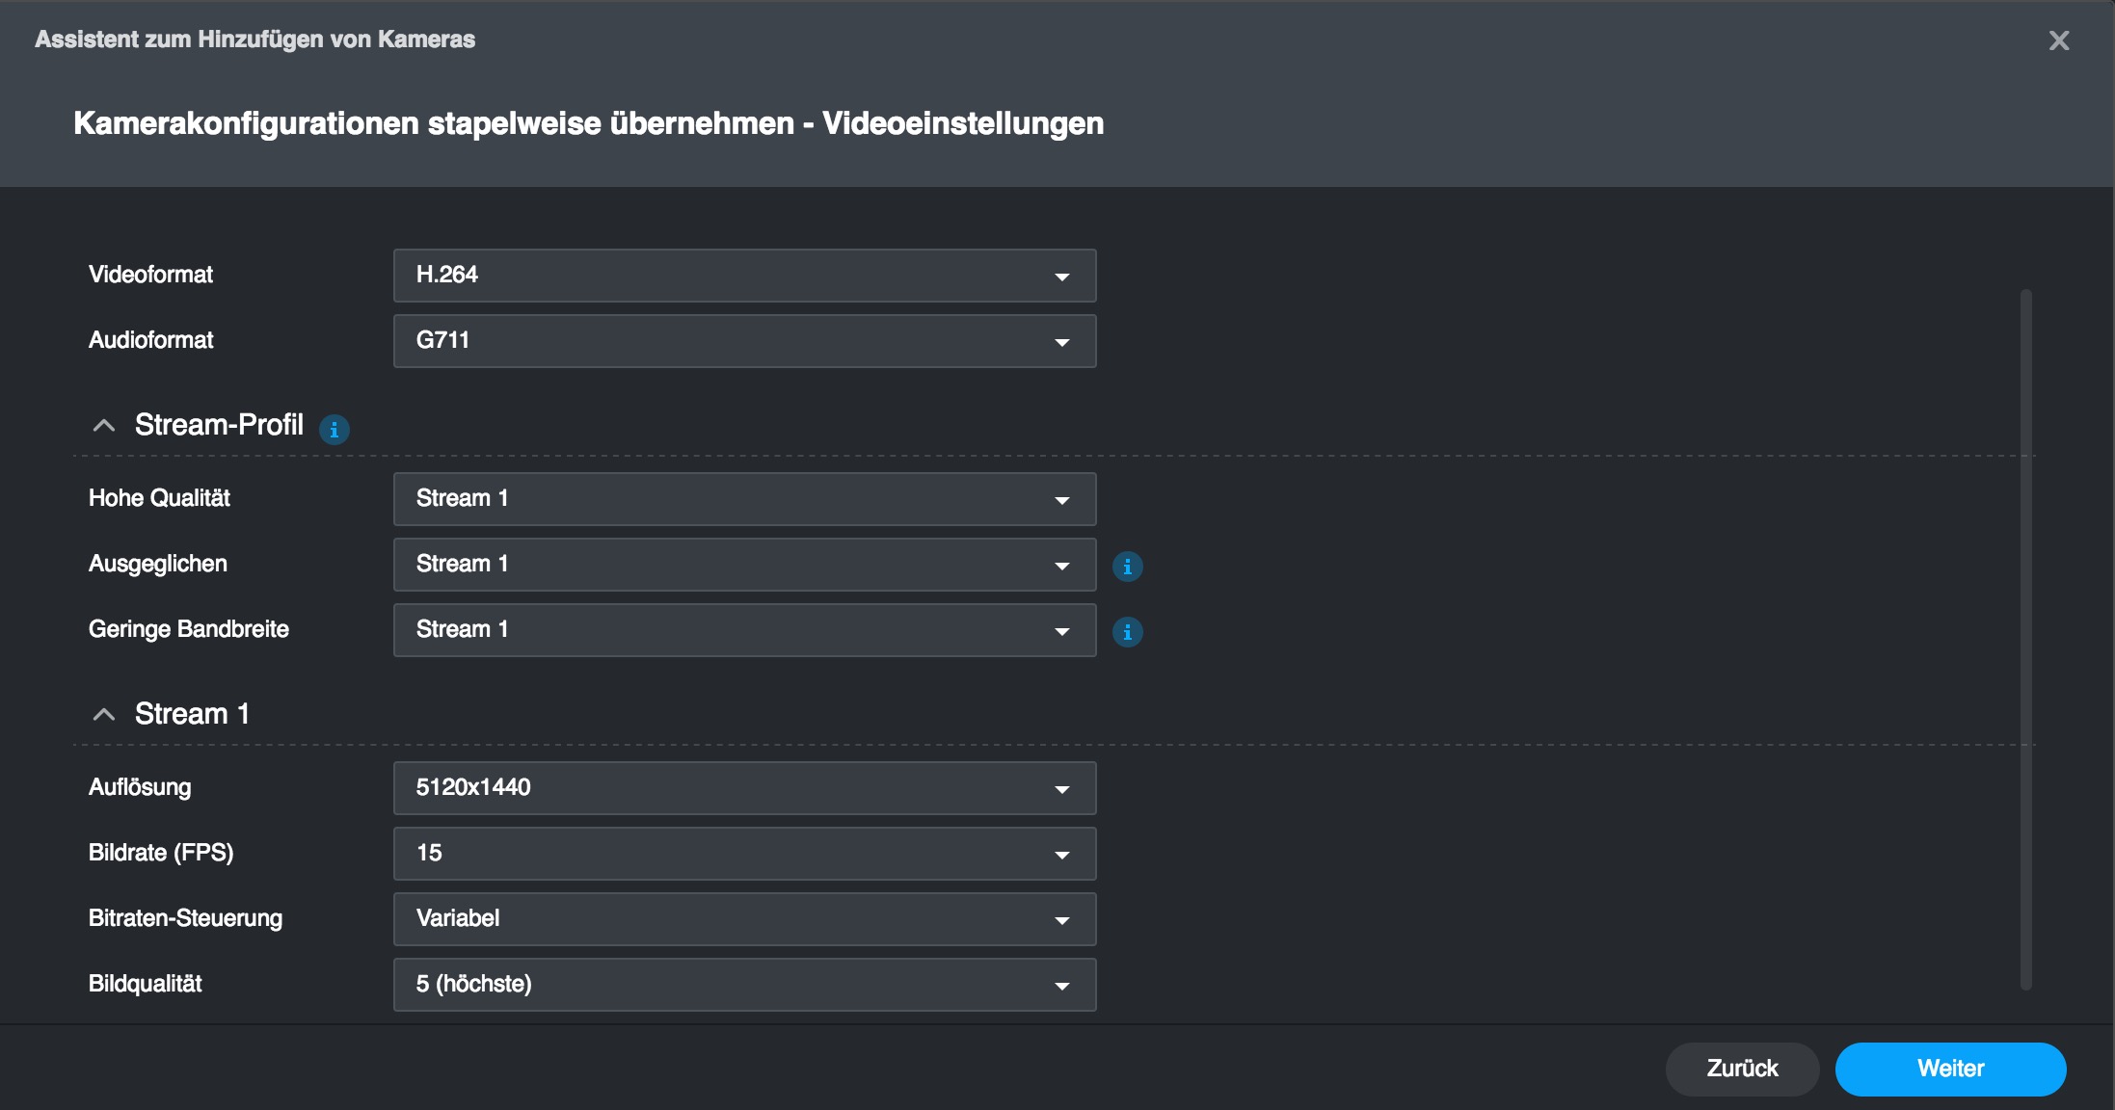Screen dimensions: 2115x1110
Task: Open the Audioformat G711 dropdown
Action: coord(744,341)
